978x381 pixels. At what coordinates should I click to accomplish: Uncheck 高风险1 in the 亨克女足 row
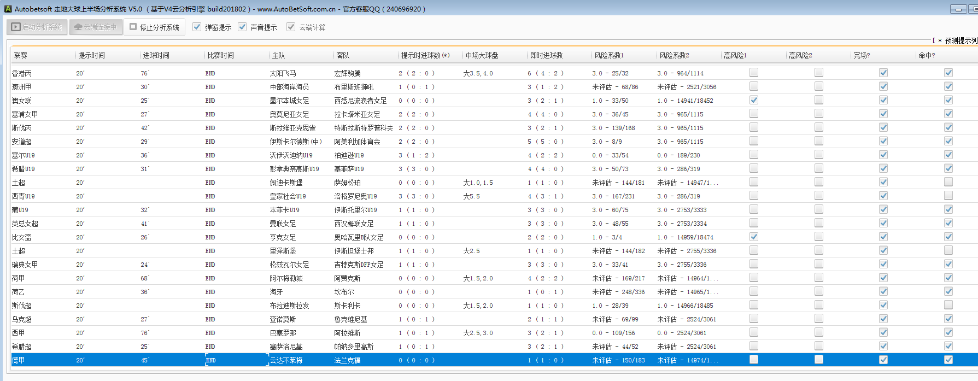point(754,237)
